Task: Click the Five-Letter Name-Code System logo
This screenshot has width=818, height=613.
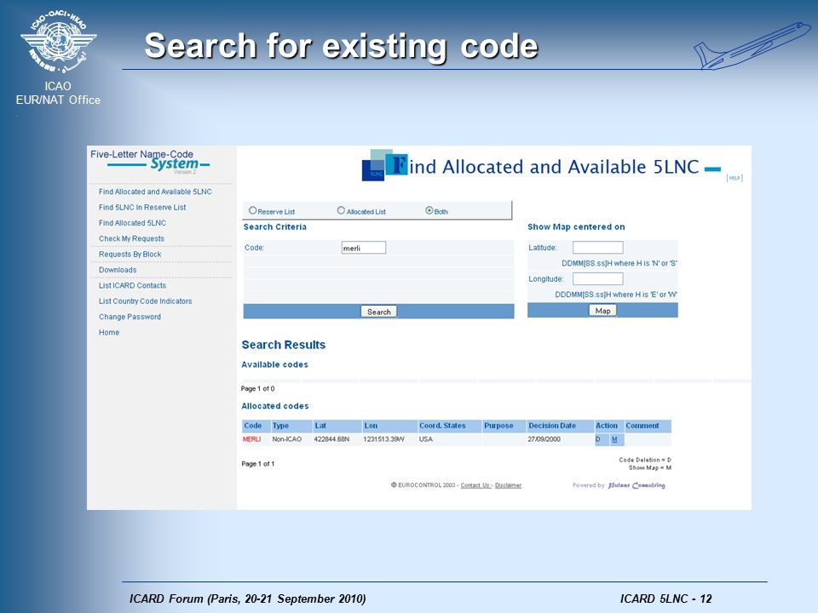Action: point(150,162)
